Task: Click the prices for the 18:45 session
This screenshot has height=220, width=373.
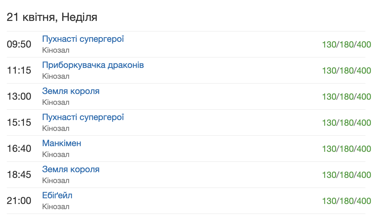Action: 346,175
